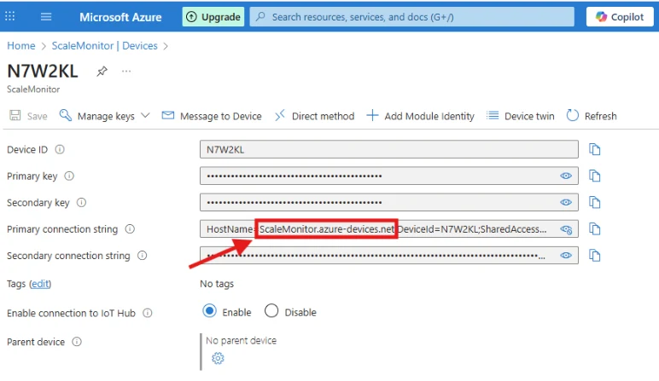Screen dimensions: 659x381
Task: Reveal the Secondary connection string
Action: (x=566, y=255)
